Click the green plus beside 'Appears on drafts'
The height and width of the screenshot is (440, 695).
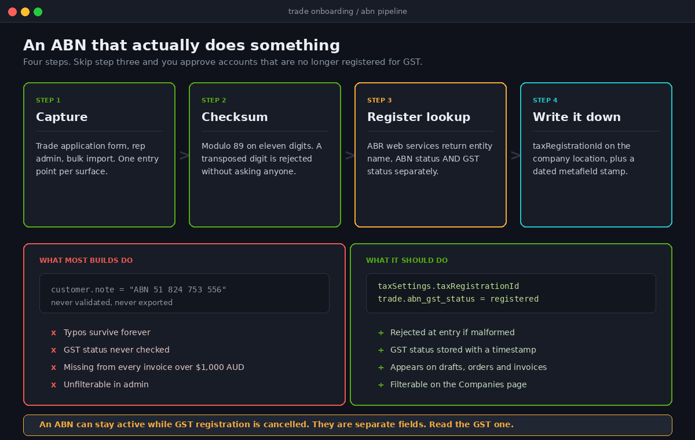(381, 368)
